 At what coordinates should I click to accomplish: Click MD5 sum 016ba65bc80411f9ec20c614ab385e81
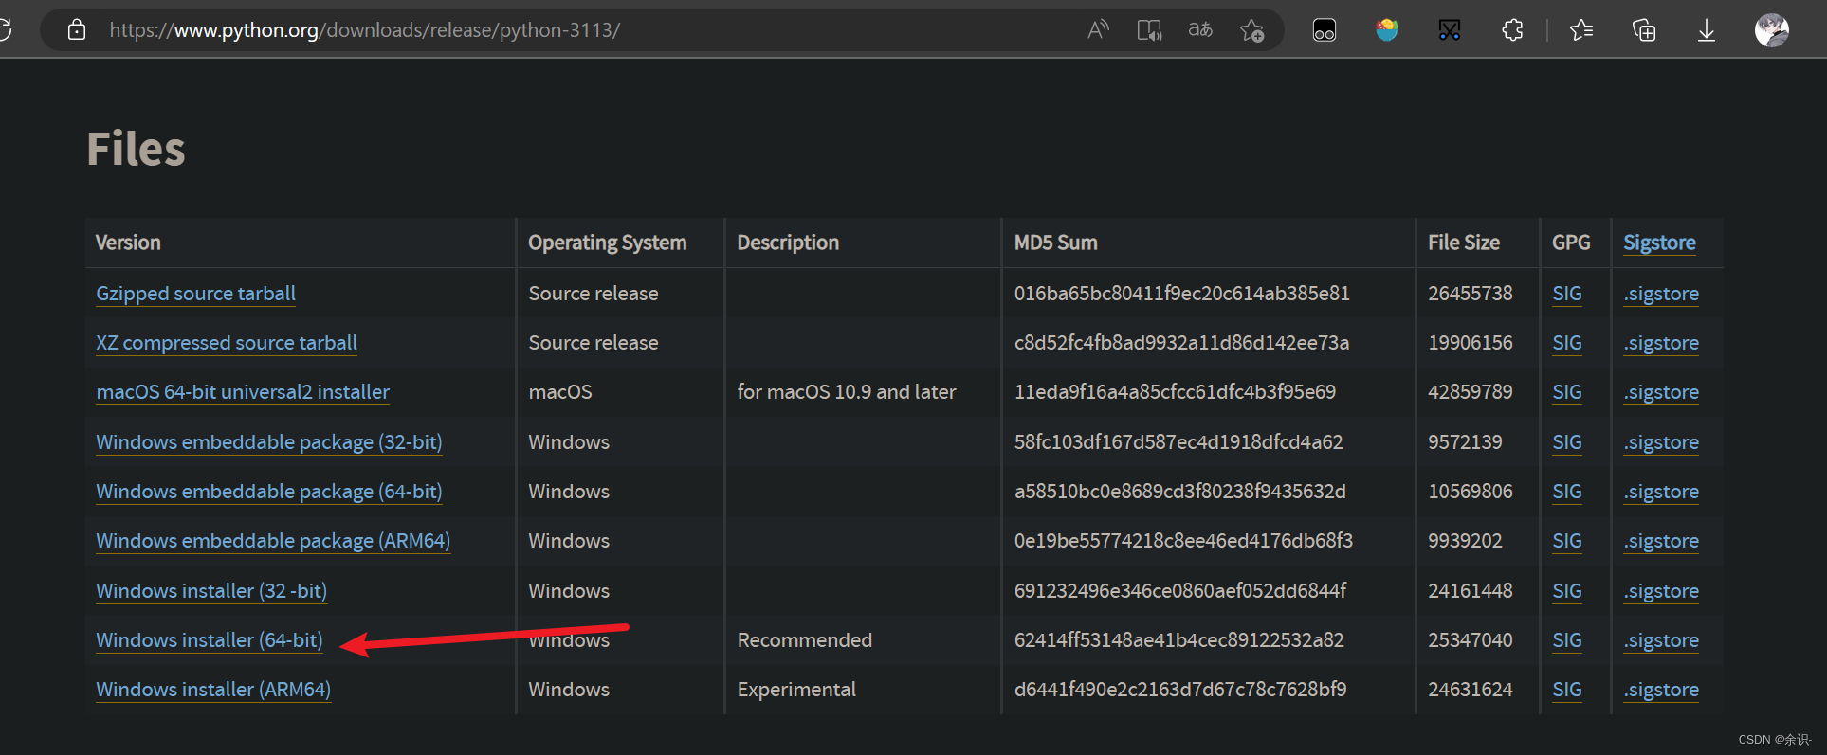[x=1181, y=294]
